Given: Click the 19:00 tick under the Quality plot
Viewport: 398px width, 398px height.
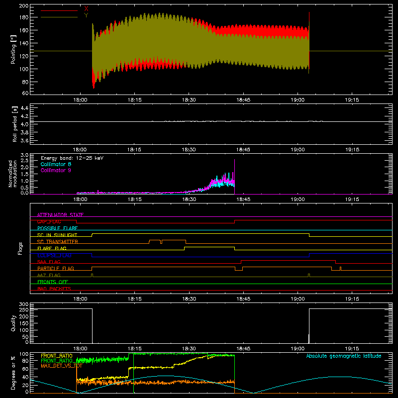Looking at the screenshot, I should [298, 349].
